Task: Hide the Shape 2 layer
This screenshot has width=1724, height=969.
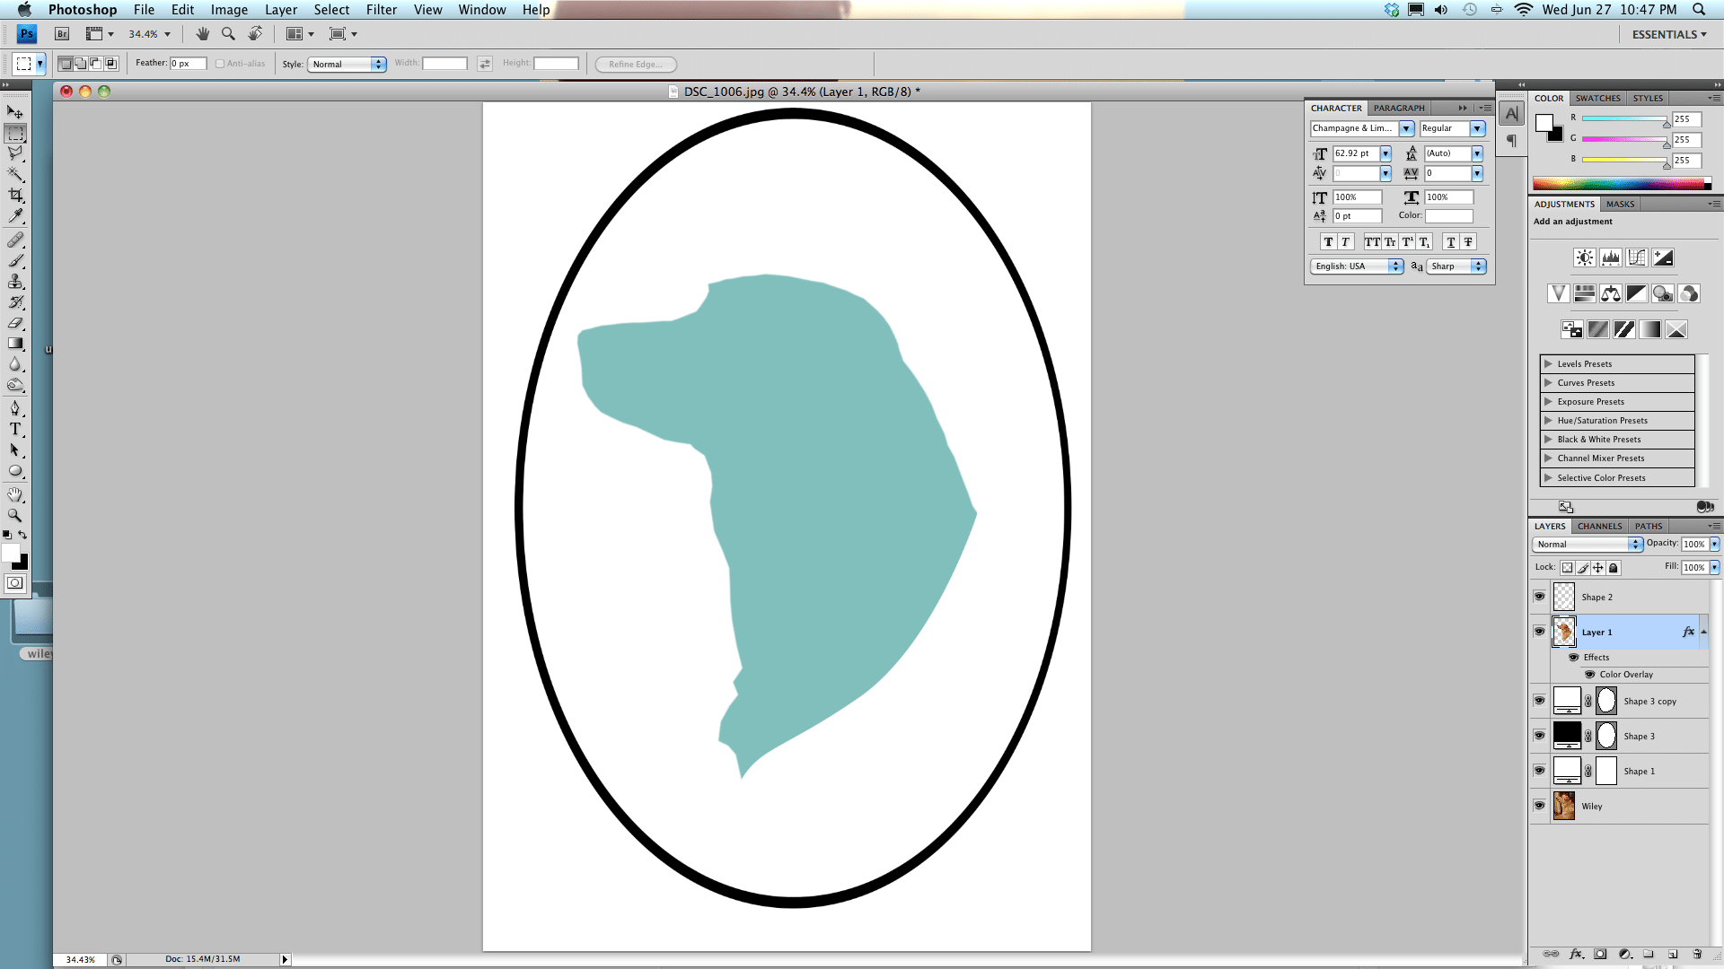Action: [1539, 597]
